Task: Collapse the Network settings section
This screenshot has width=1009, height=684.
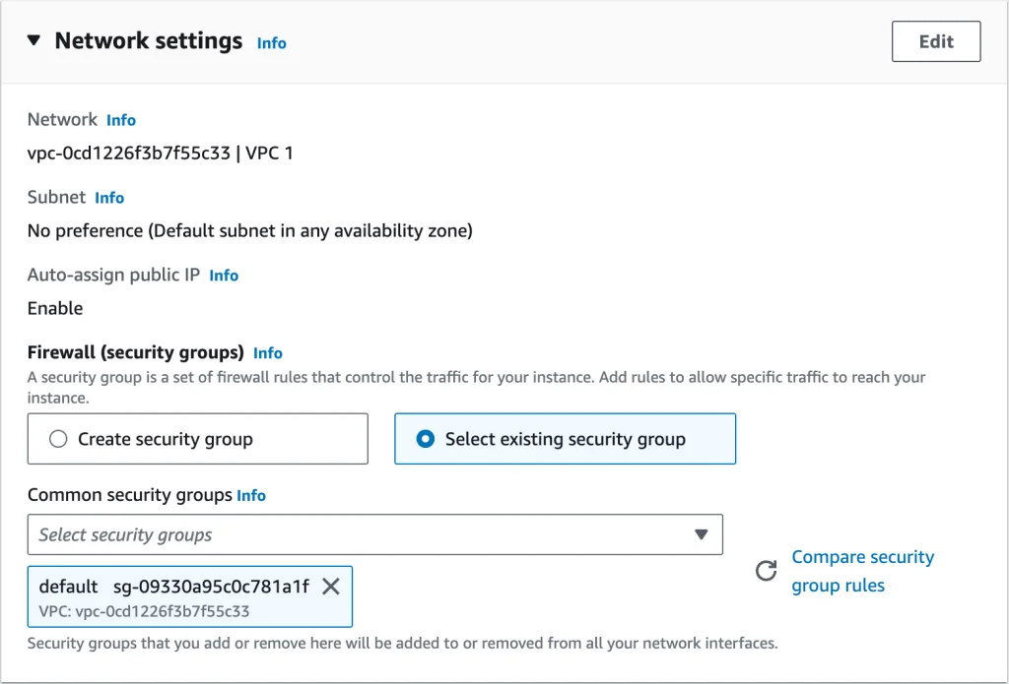Action: [x=35, y=41]
